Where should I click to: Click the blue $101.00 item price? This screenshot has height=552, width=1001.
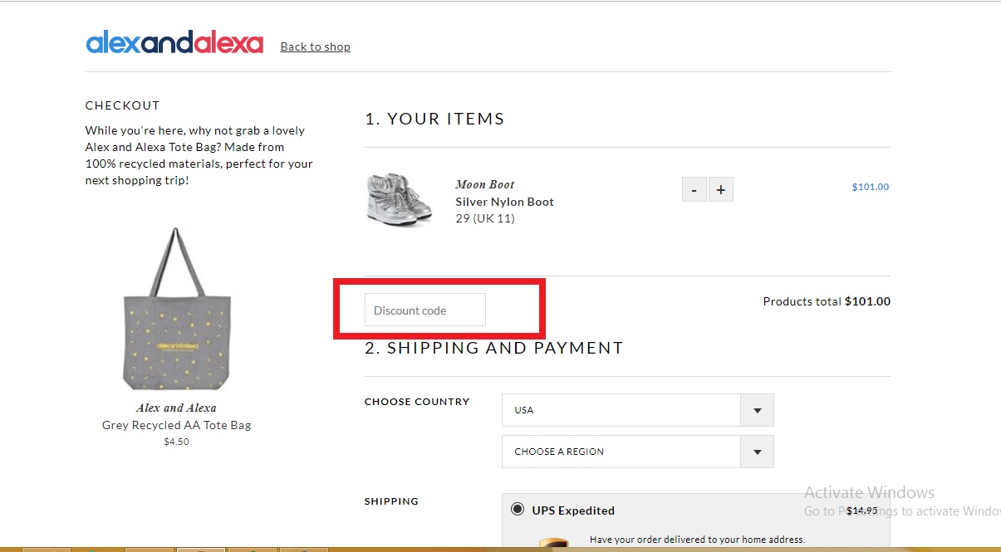[870, 187]
